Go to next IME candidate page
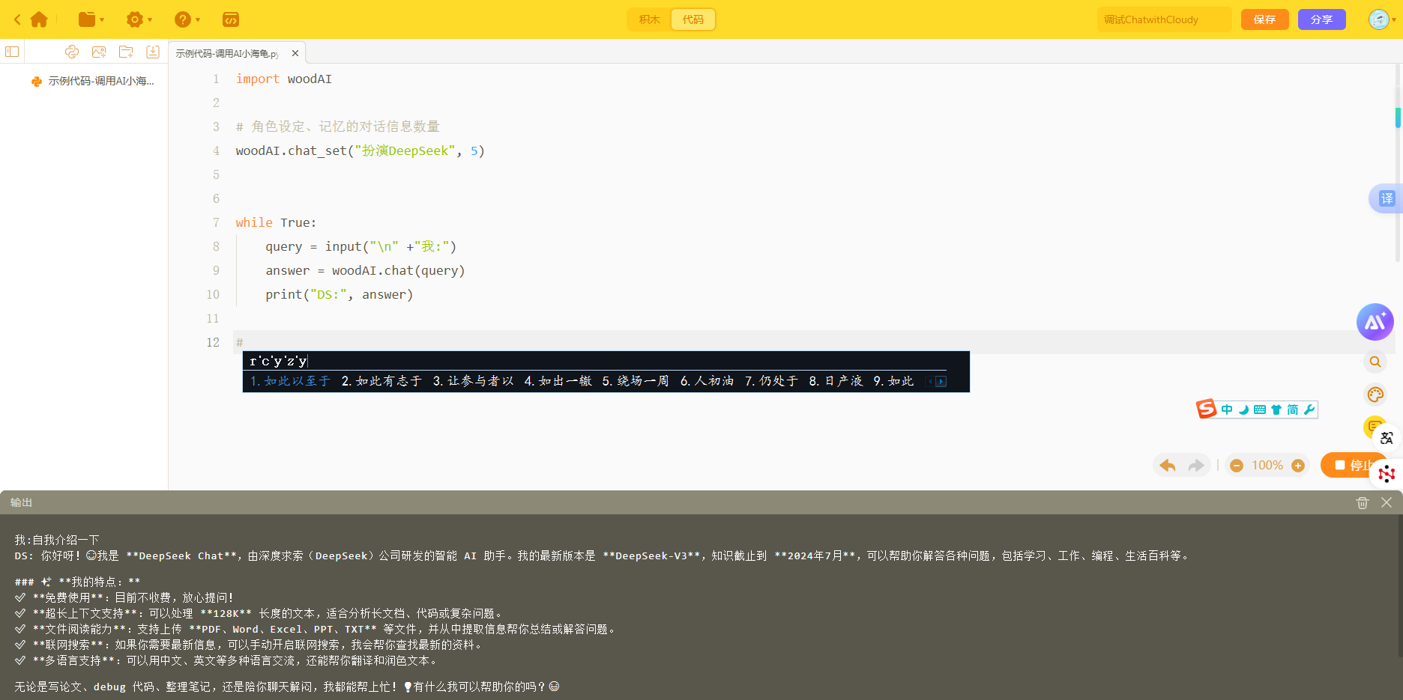This screenshot has width=1403, height=700. (941, 382)
